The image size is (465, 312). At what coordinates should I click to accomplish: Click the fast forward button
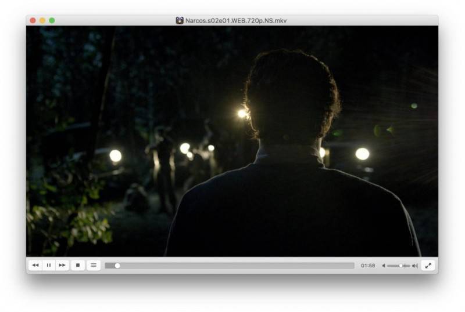click(62, 265)
